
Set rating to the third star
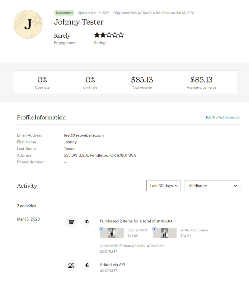click(x=109, y=35)
